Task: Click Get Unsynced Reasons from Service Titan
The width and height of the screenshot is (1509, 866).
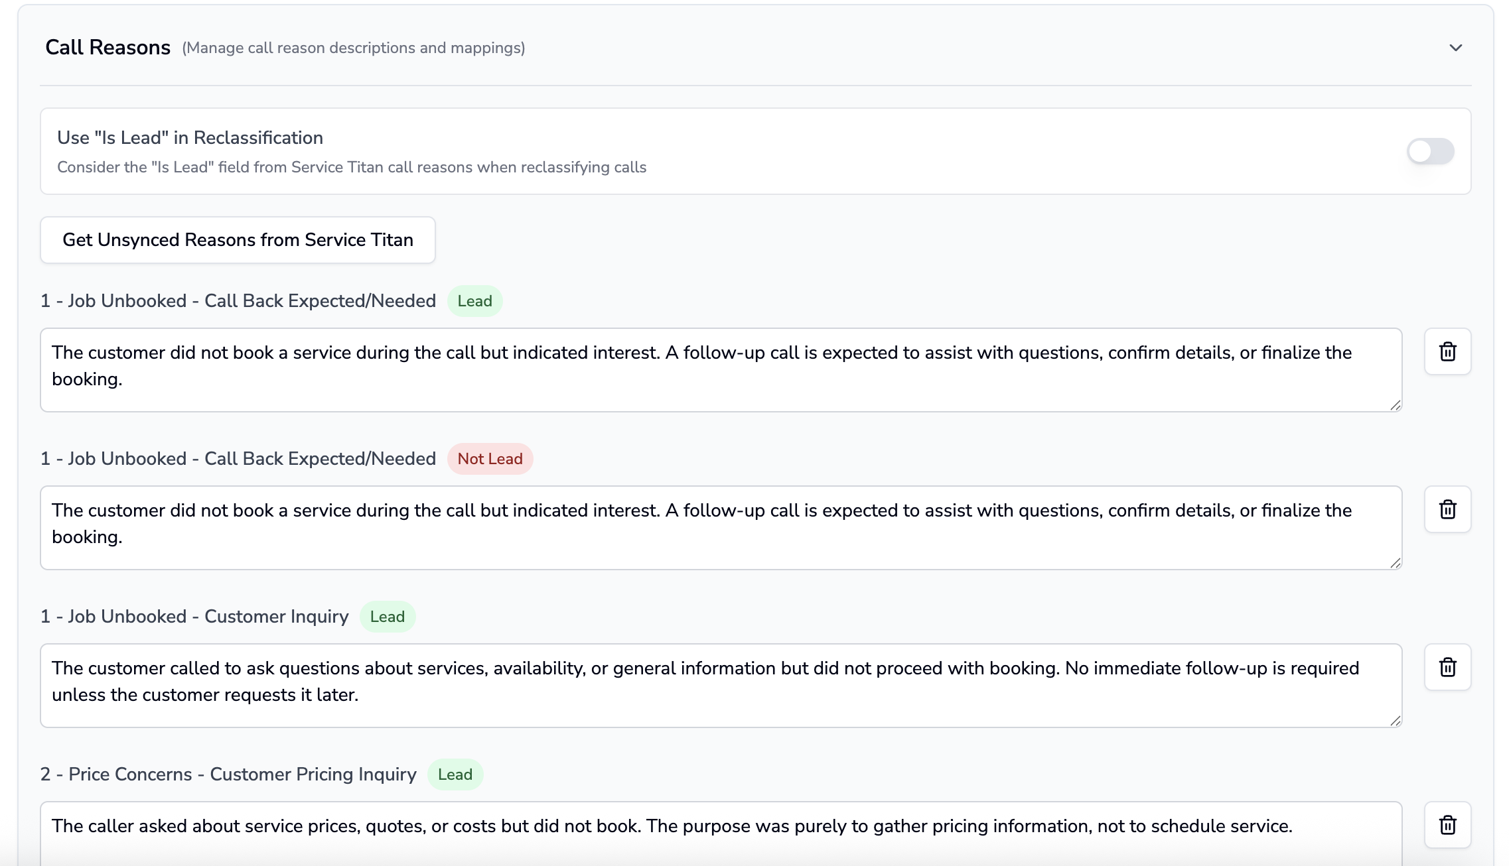Action: tap(238, 240)
